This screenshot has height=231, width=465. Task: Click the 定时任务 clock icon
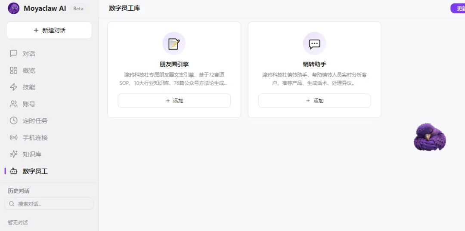point(14,120)
